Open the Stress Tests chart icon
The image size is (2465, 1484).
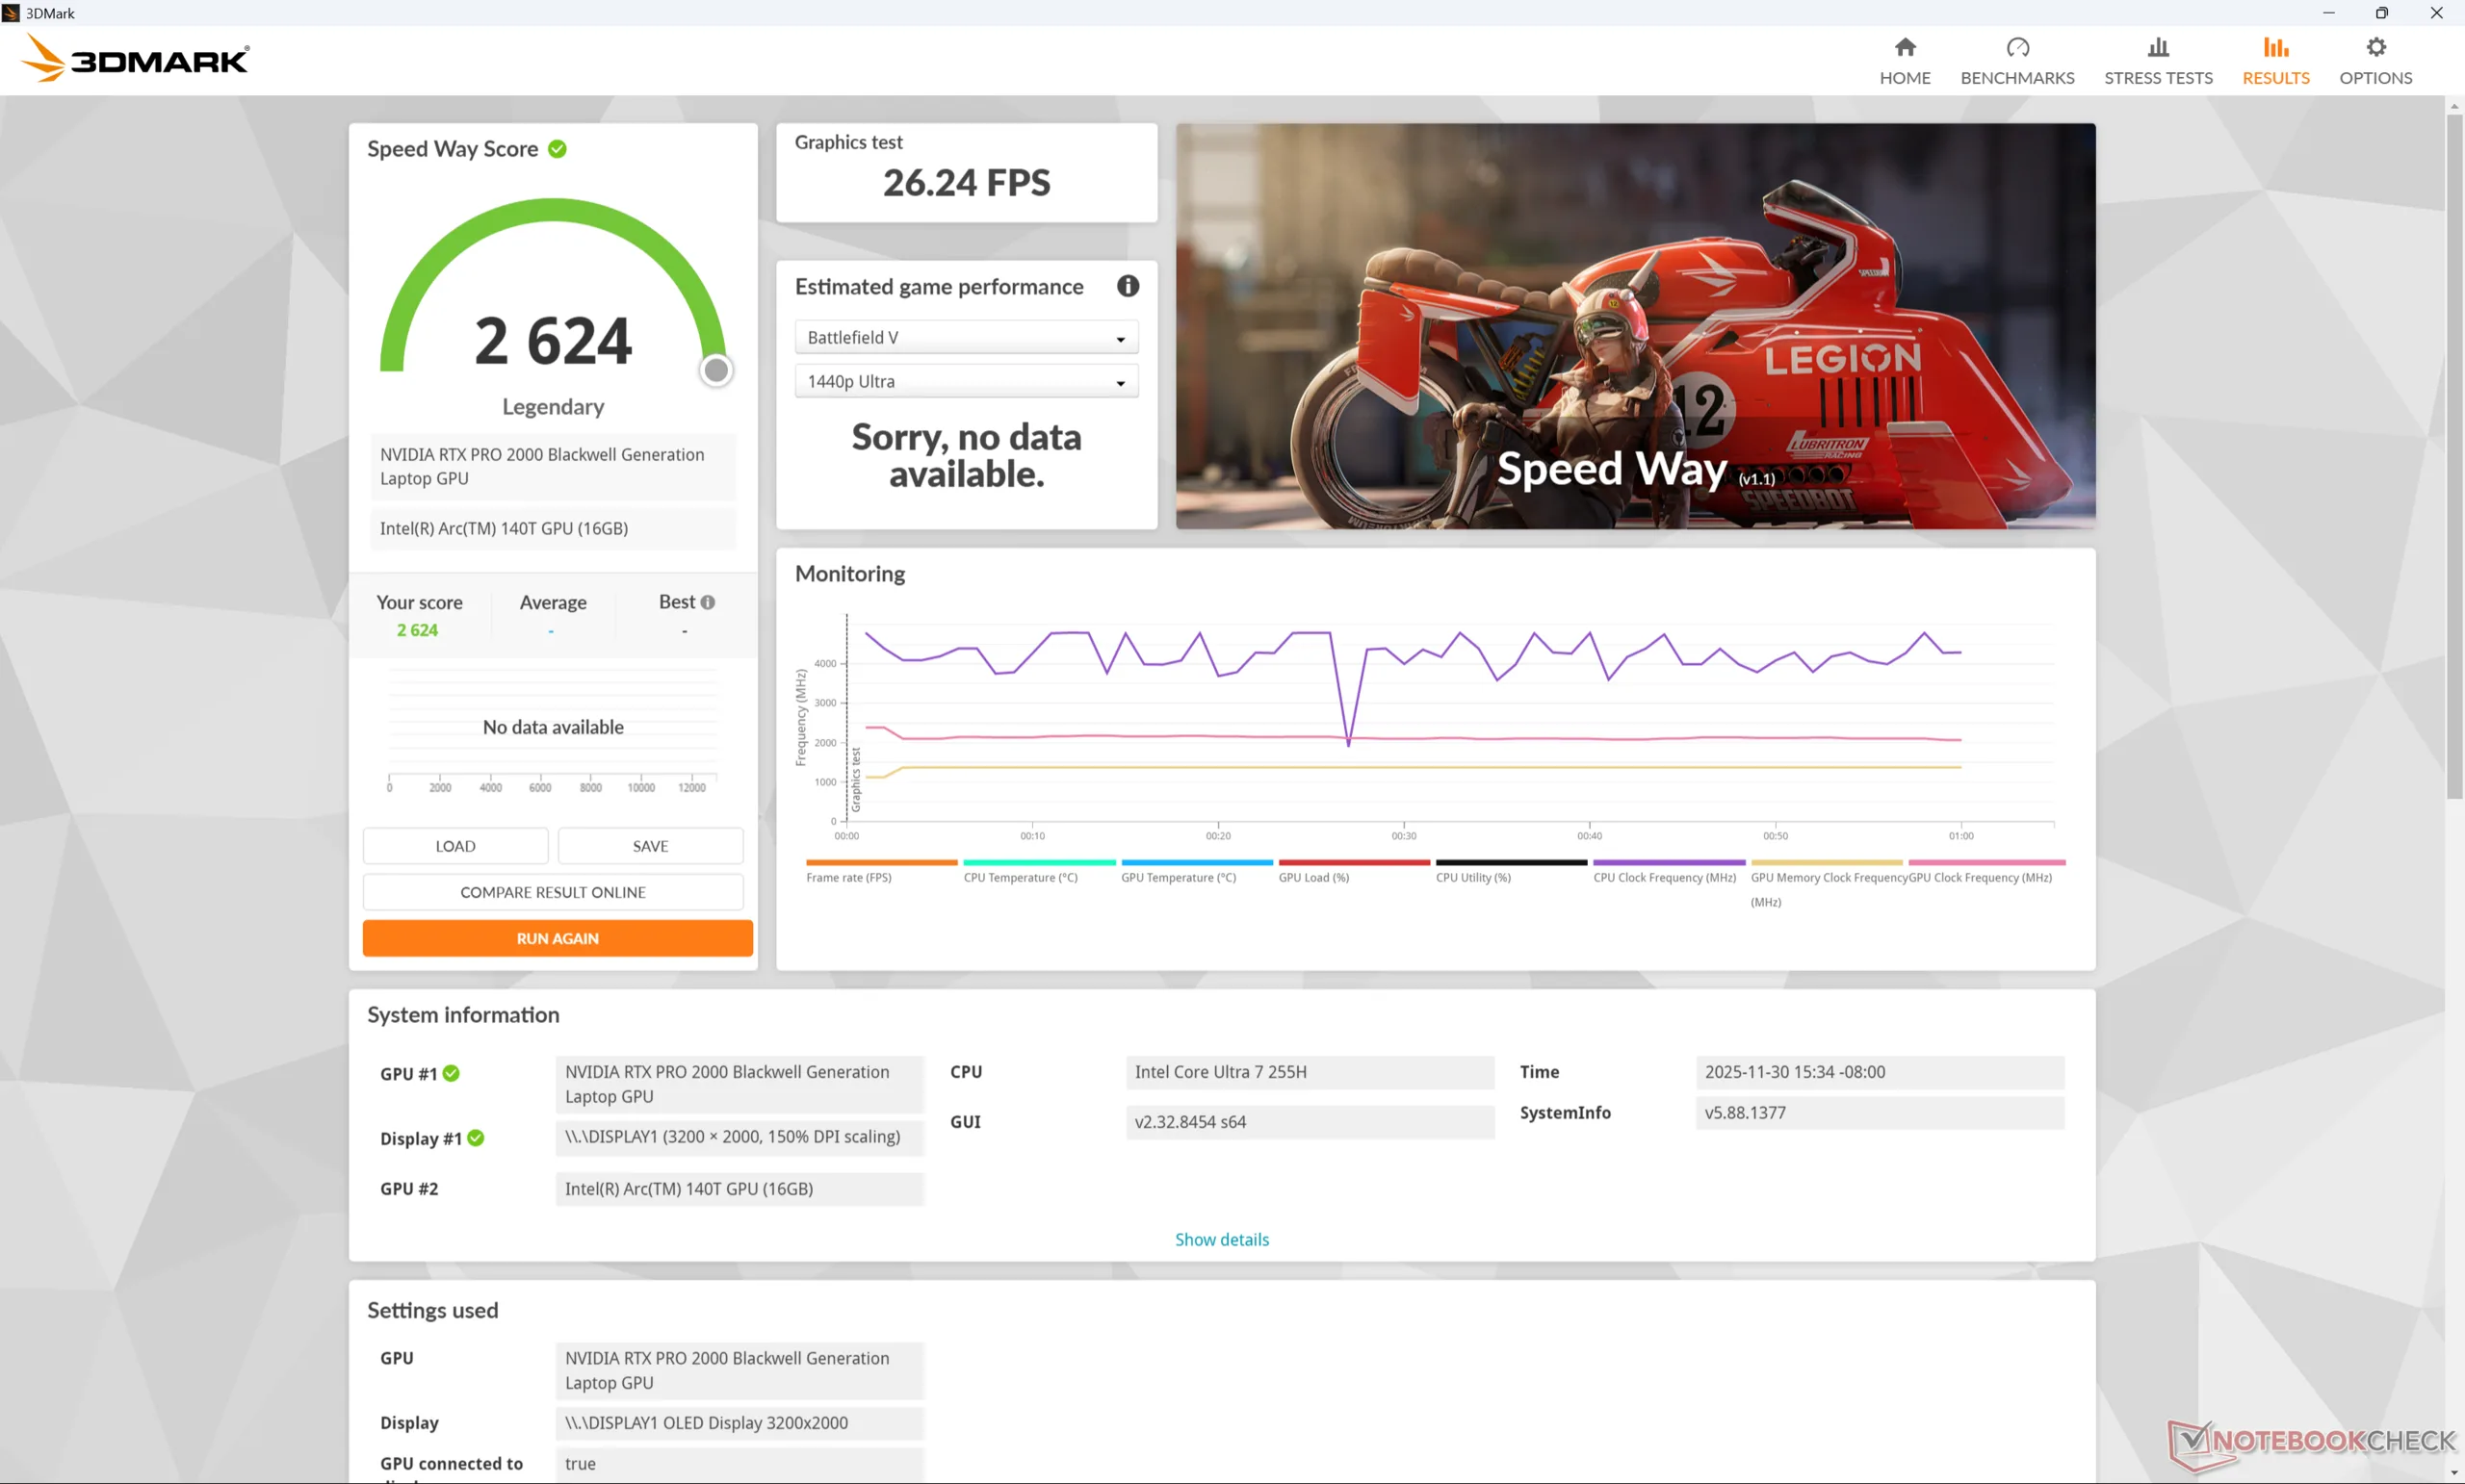(2158, 48)
